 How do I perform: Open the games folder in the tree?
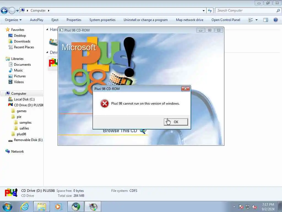[21, 111]
